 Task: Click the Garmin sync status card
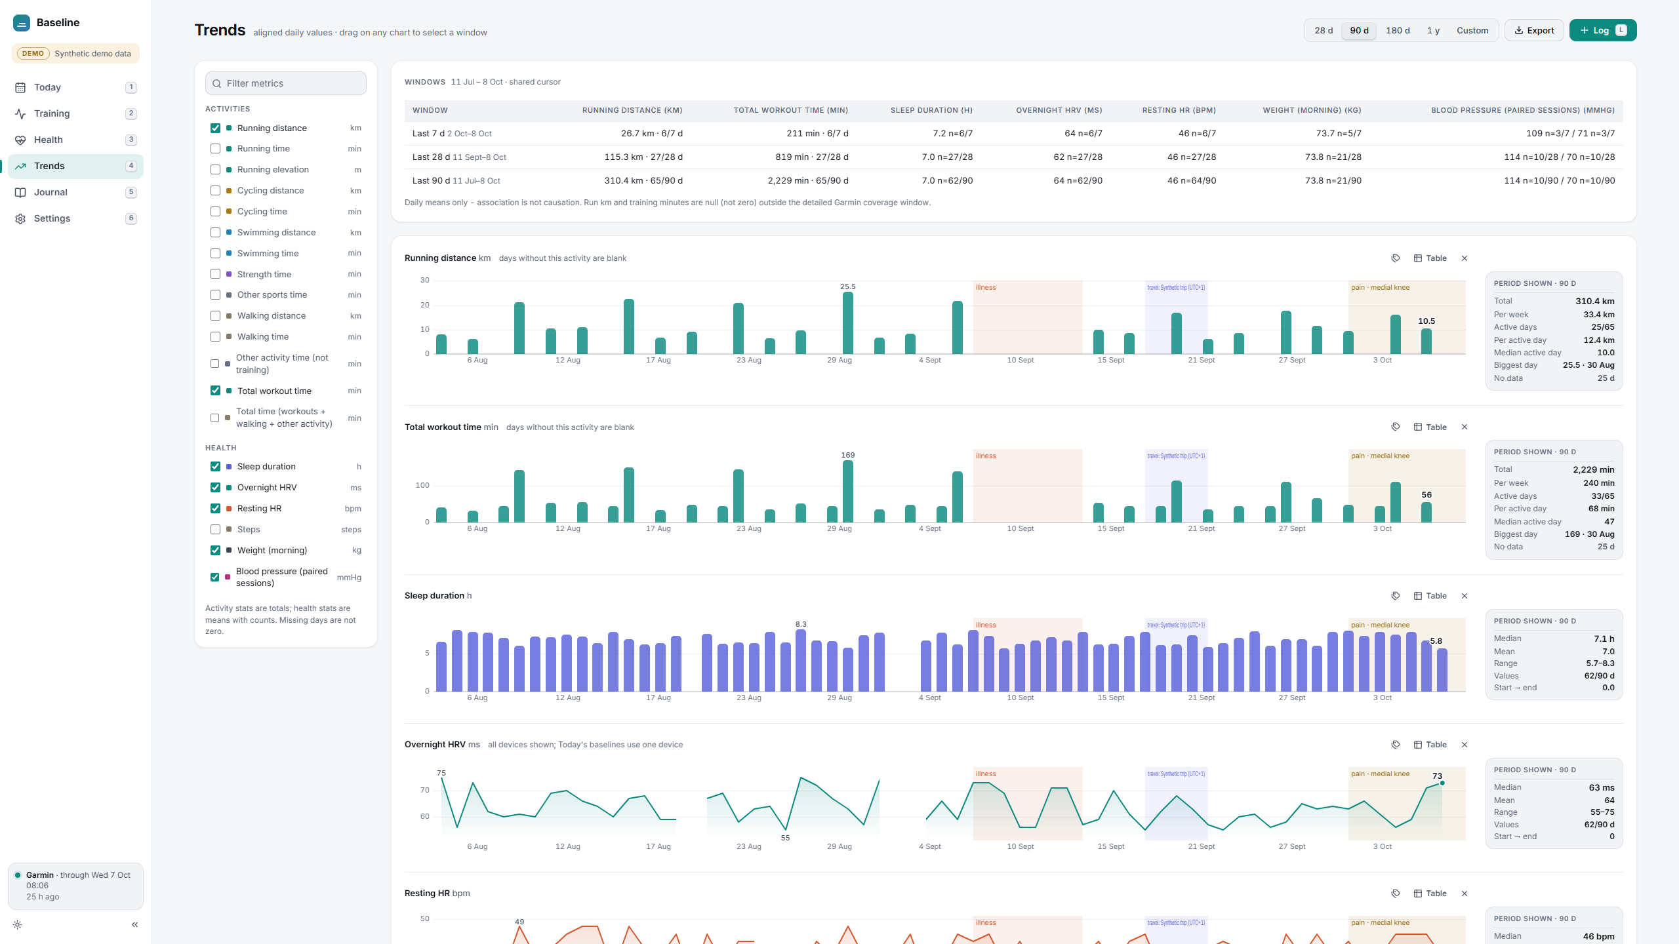[75, 886]
